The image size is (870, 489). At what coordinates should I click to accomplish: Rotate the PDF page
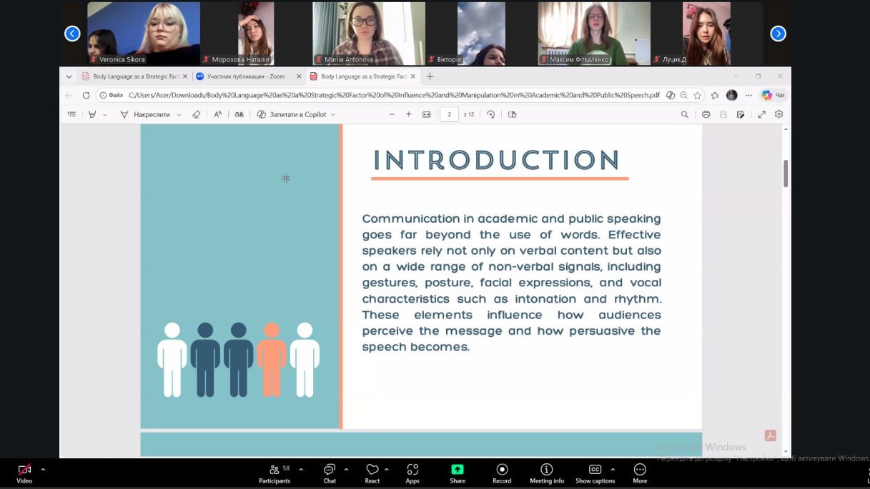[490, 114]
